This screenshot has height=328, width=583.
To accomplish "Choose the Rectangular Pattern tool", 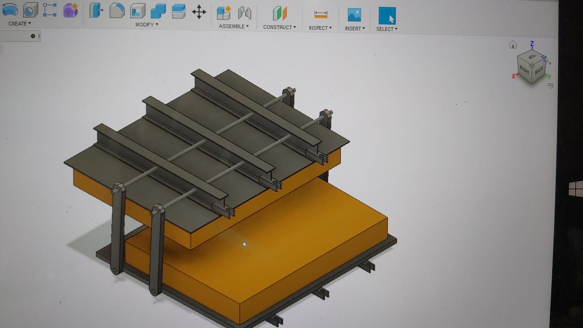I will tap(50, 10).
